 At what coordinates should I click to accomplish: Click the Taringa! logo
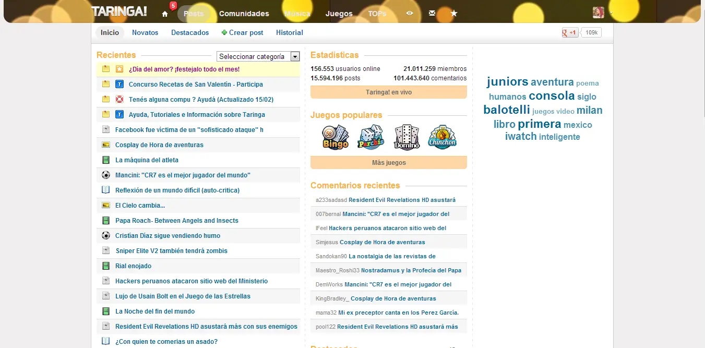click(x=119, y=11)
